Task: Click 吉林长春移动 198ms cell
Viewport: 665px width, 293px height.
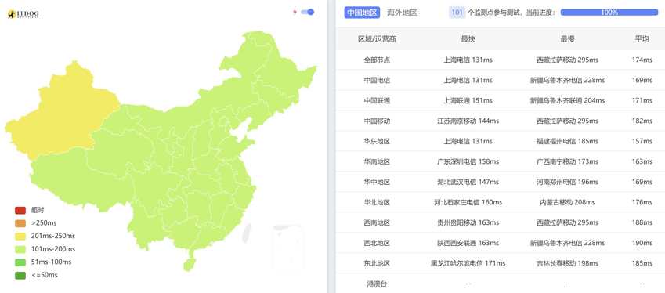Action: pos(567,263)
